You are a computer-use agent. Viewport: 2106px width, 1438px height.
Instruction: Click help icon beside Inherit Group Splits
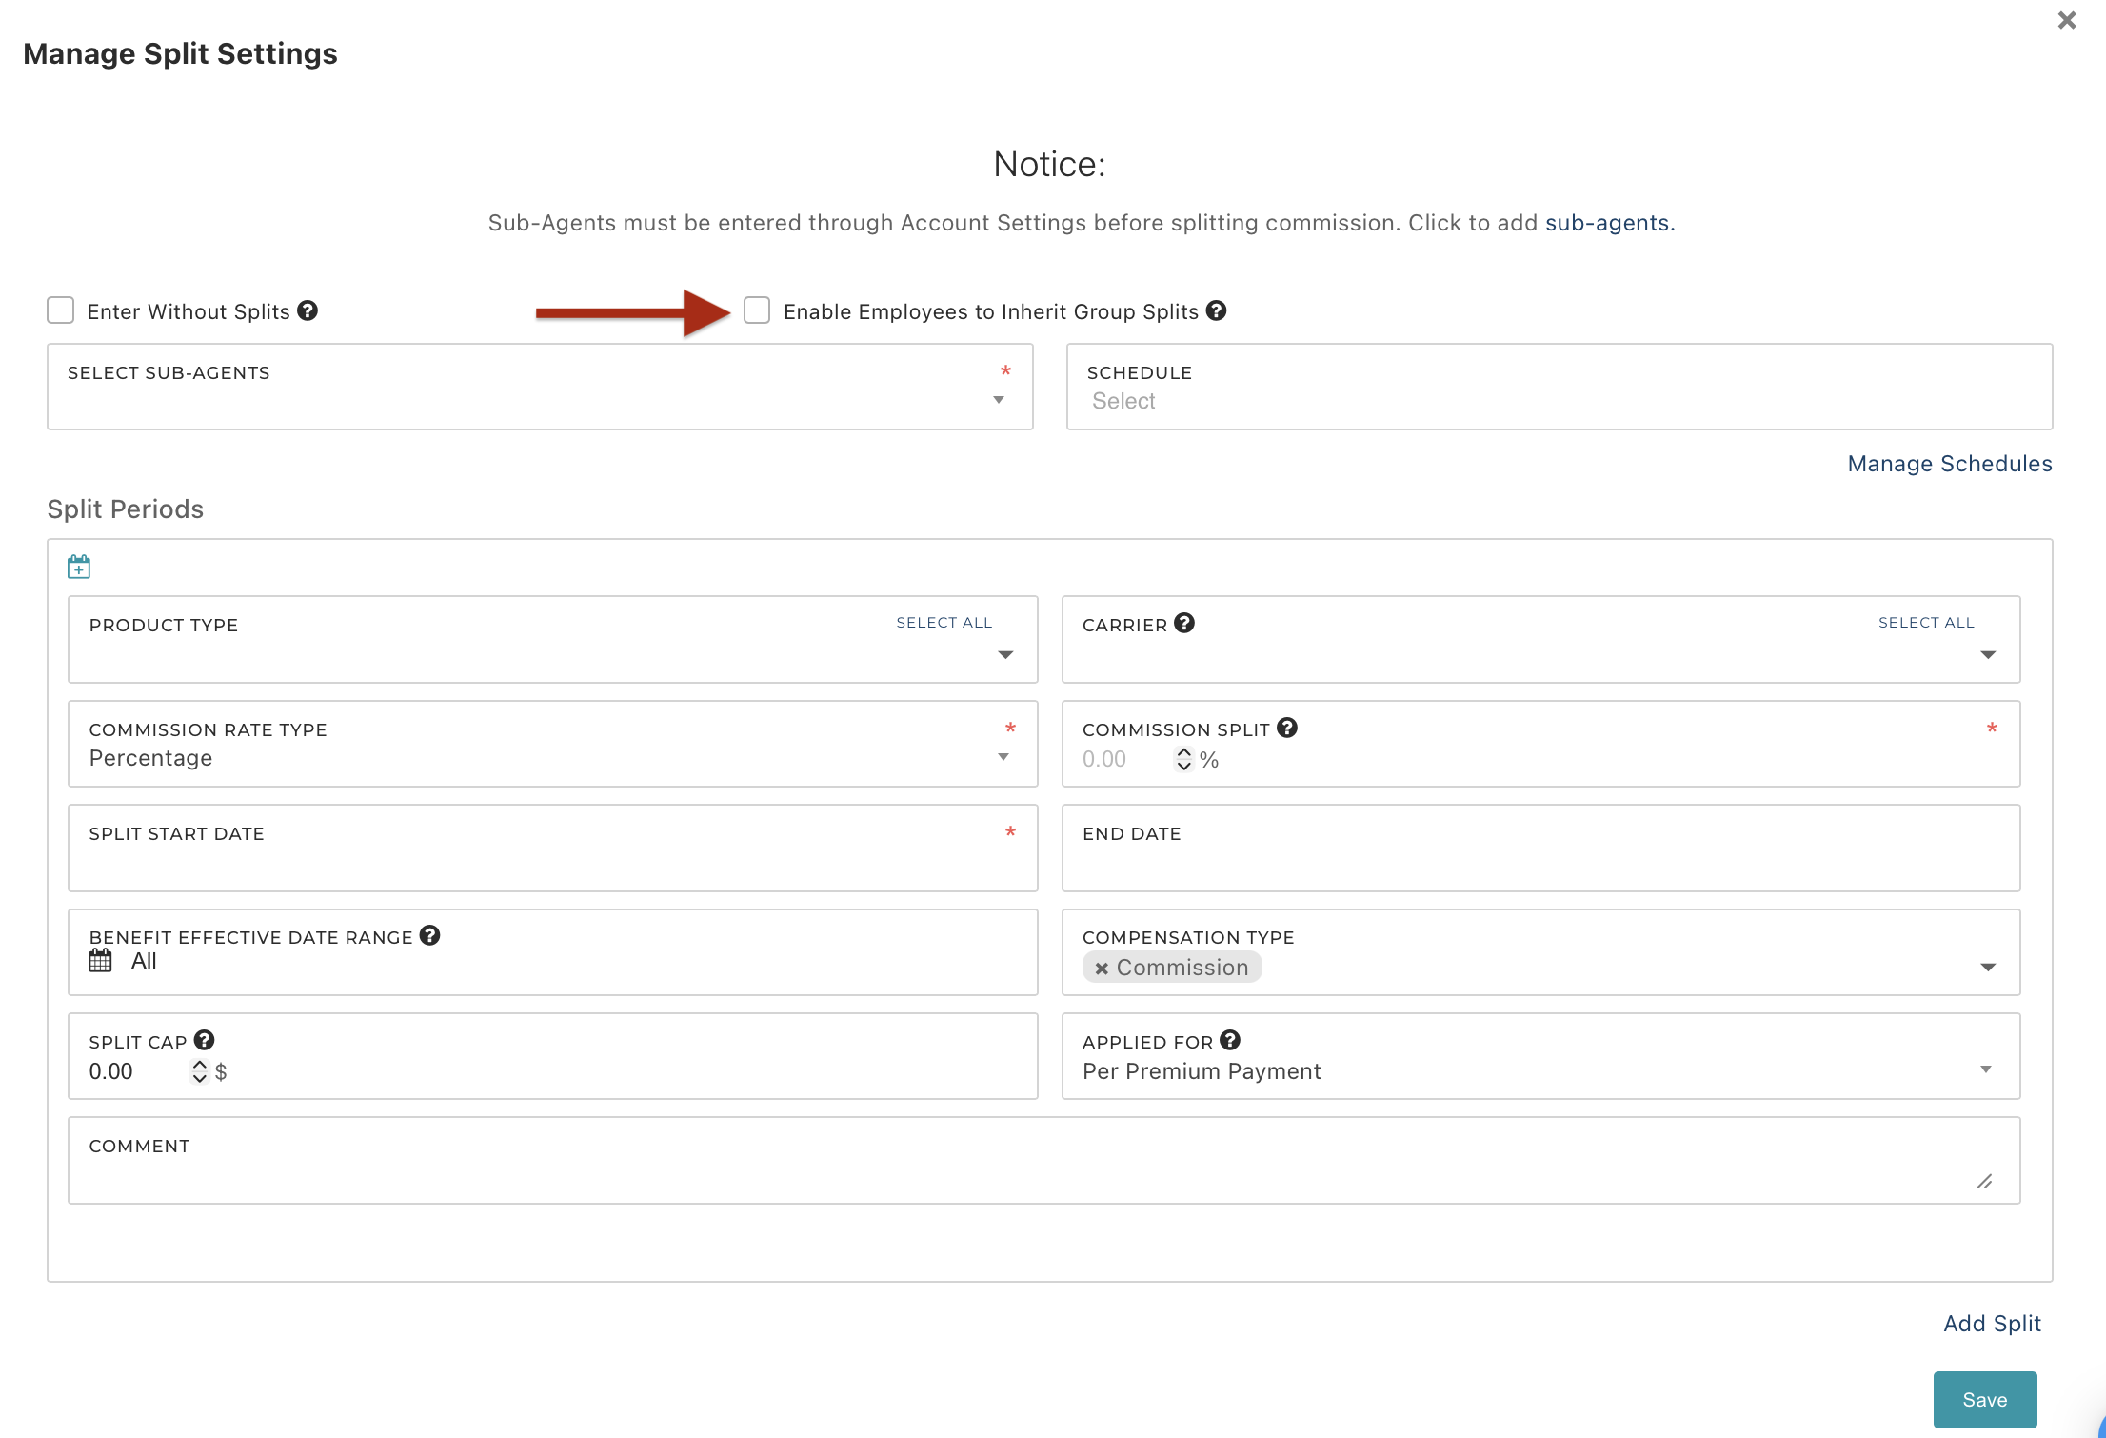[x=1216, y=310]
